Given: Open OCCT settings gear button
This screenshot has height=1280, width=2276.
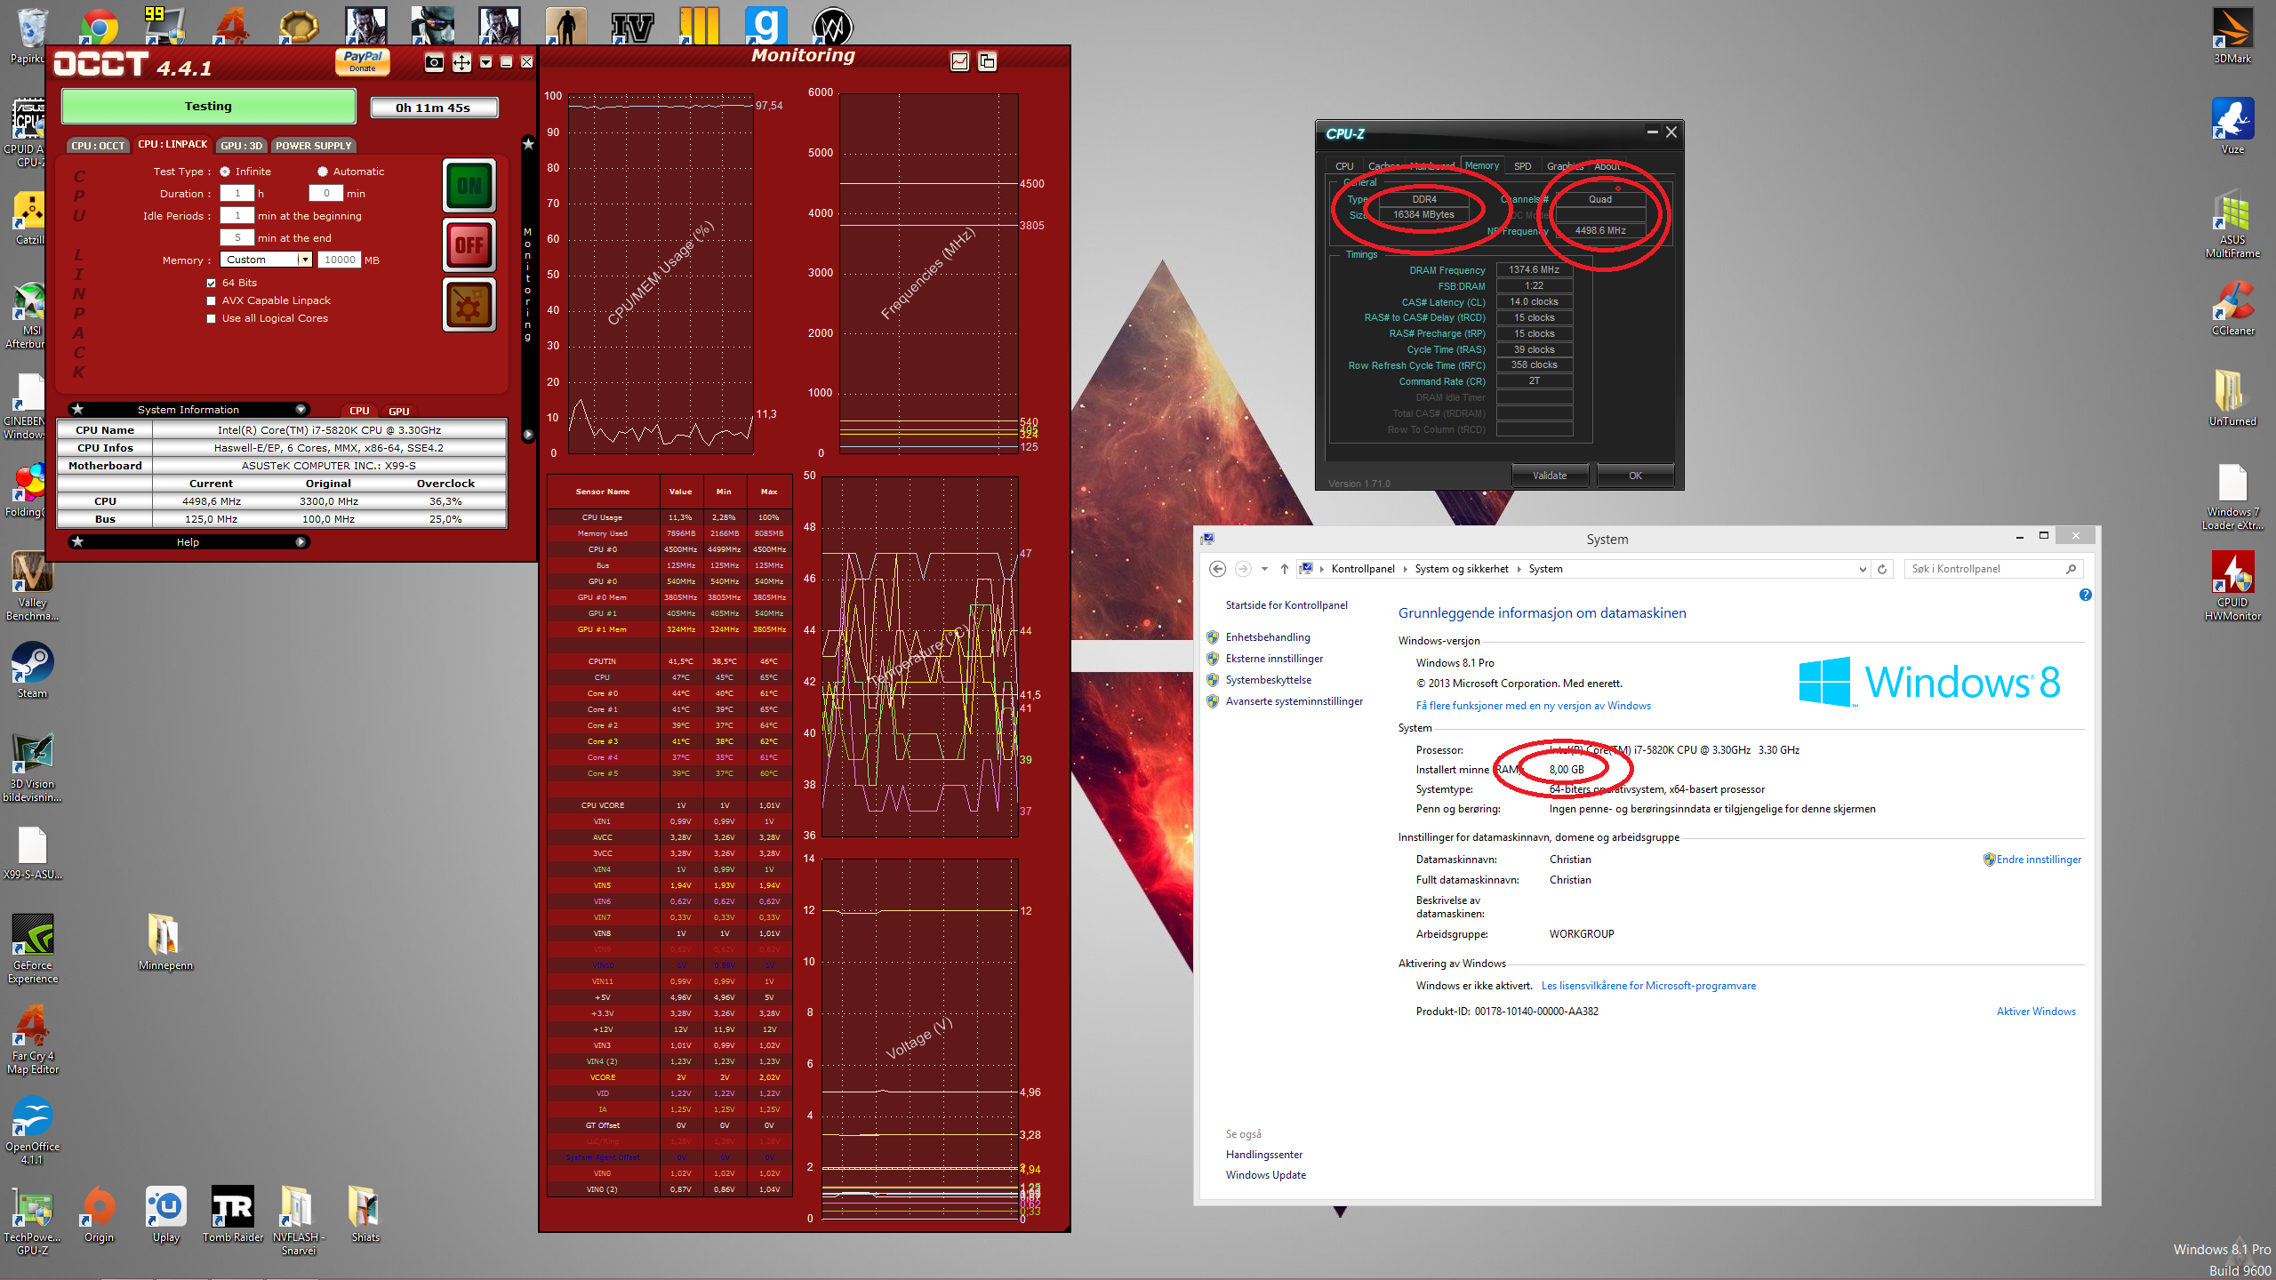Looking at the screenshot, I should 469,304.
